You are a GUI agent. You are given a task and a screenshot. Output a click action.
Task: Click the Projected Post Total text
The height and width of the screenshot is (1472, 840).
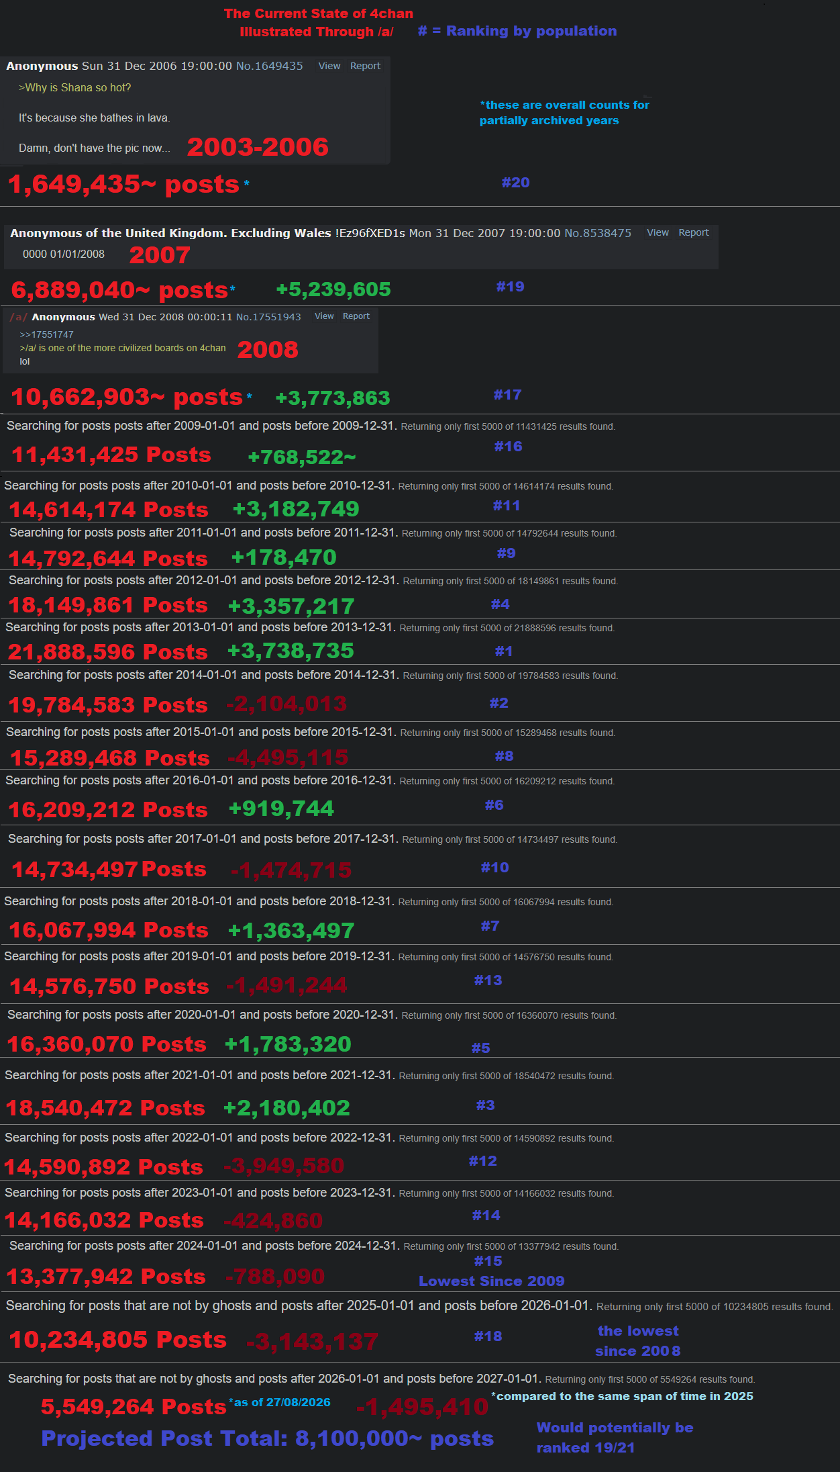[x=268, y=1438]
